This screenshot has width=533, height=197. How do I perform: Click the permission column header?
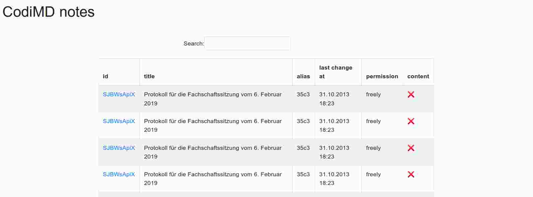tap(382, 76)
